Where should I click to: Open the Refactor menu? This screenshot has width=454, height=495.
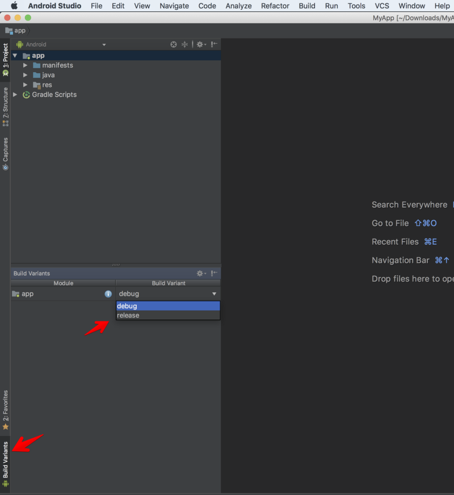click(275, 6)
